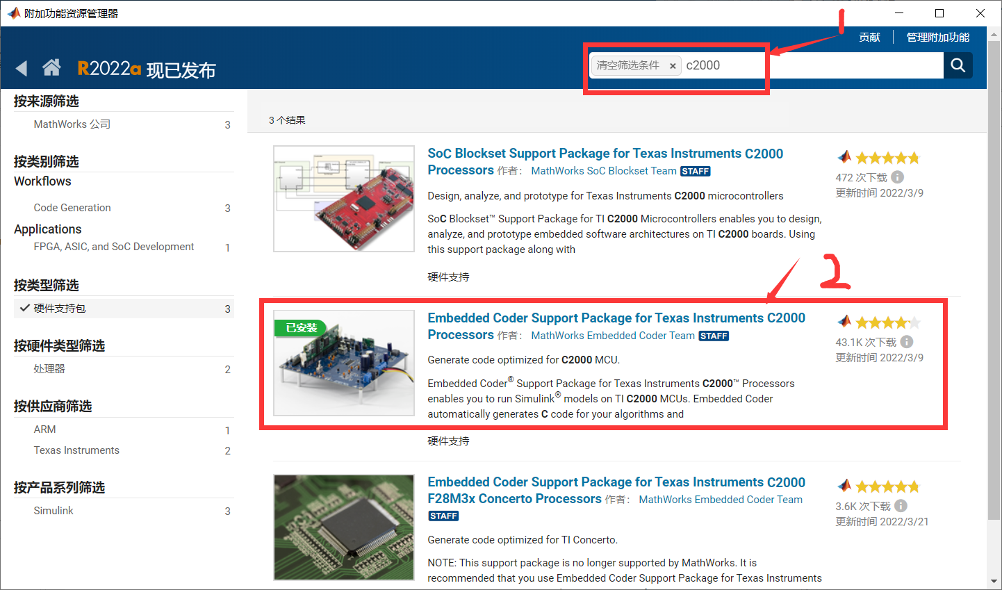
Task: Open SoC Blockset Support Package title link
Action: pos(605,162)
